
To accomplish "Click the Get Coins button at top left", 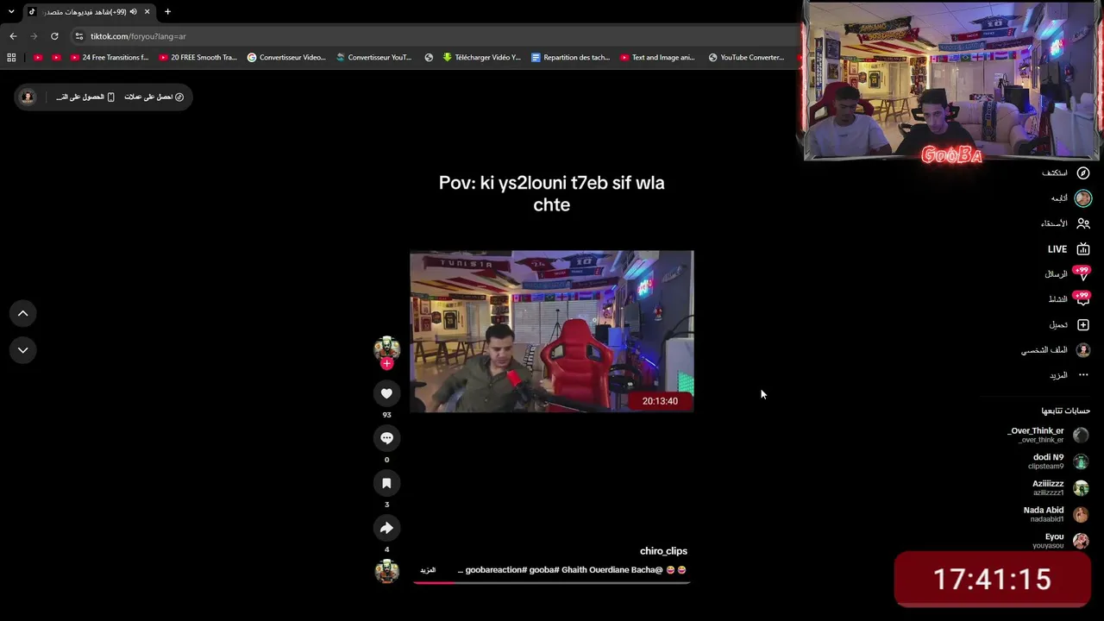I will pyautogui.click(x=154, y=97).
